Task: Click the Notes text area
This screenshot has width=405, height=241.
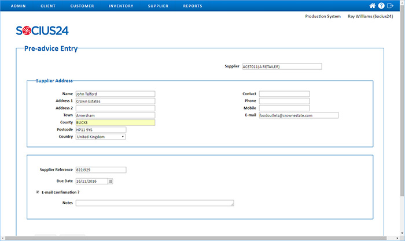Action: click(x=154, y=203)
